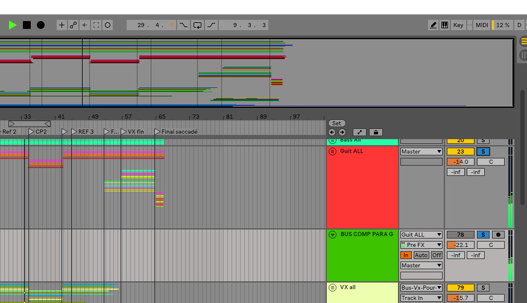Enable Draw Mode pencil icon

tap(433, 25)
